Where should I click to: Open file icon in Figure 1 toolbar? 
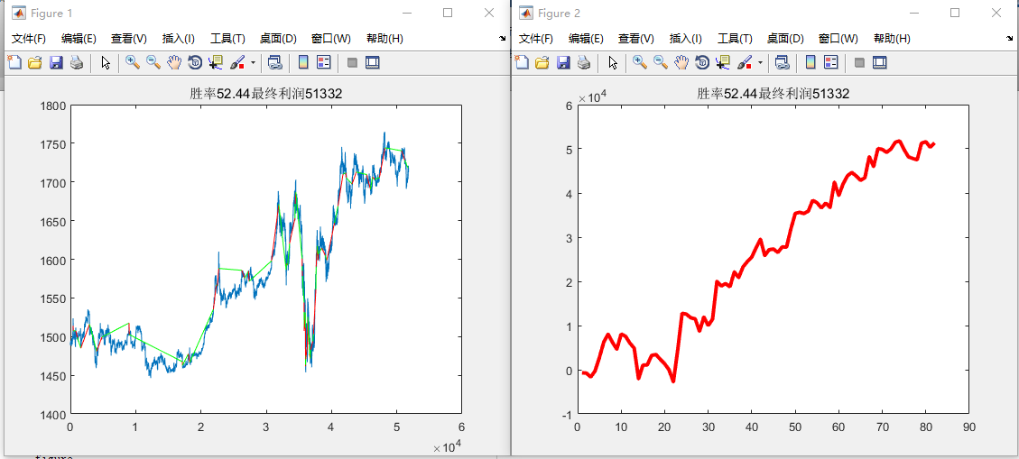(35, 62)
